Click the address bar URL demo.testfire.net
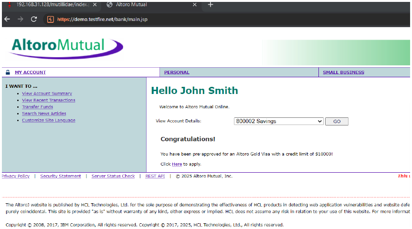The height and width of the screenshot is (229, 412). [102, 19]
